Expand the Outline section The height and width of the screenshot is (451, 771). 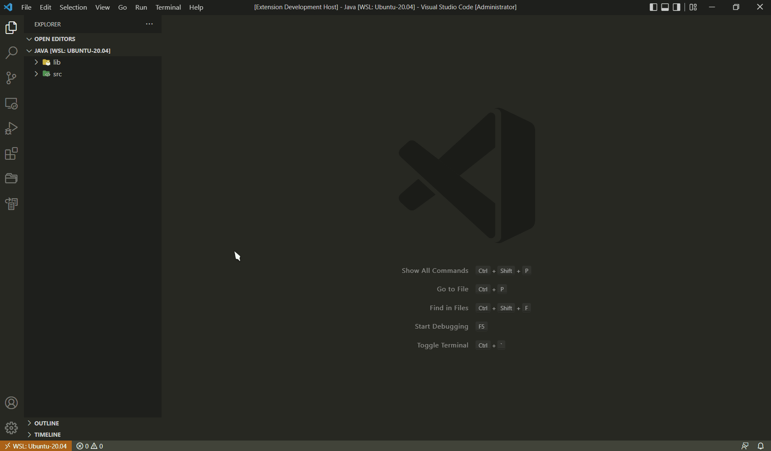click(93, 423)
